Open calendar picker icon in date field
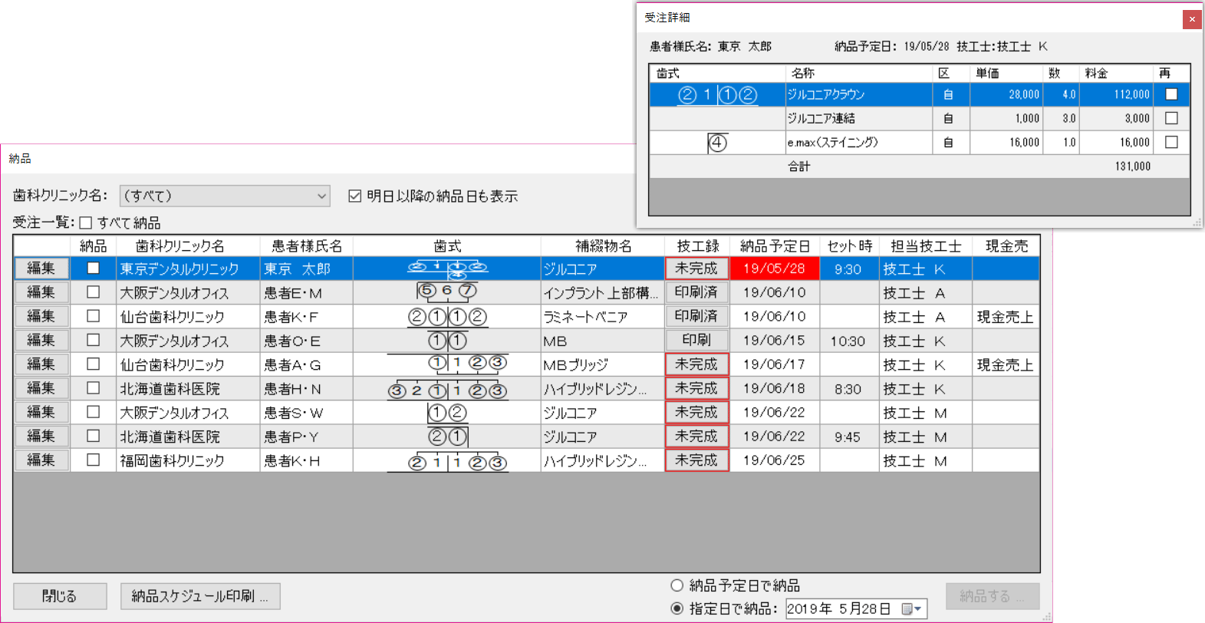The image size is (1205, 623). pyautogui.click(x=910, y=609)
